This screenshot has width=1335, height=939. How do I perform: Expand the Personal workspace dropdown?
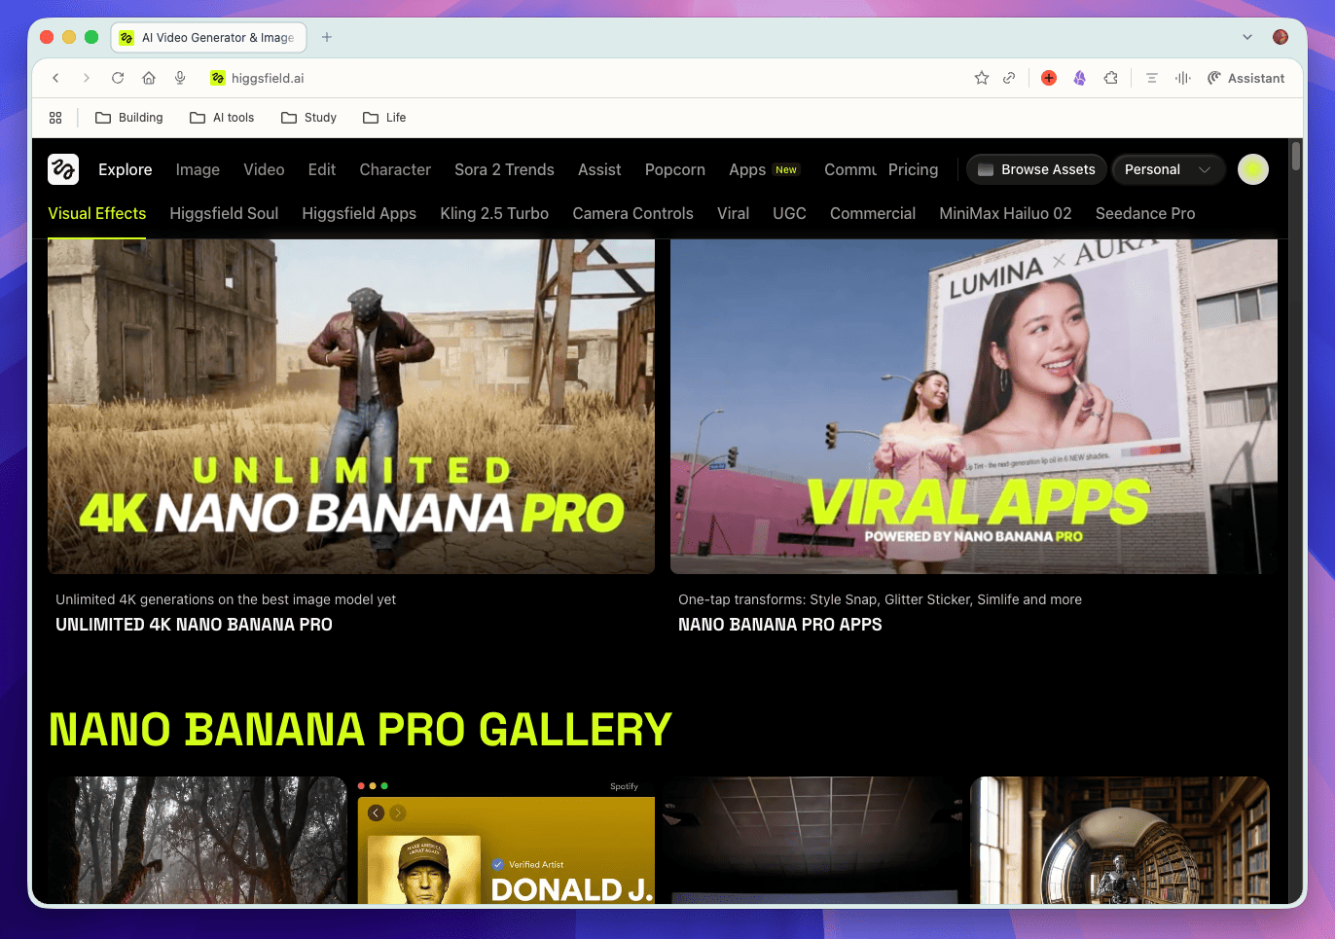click(x=1167, y=169)
